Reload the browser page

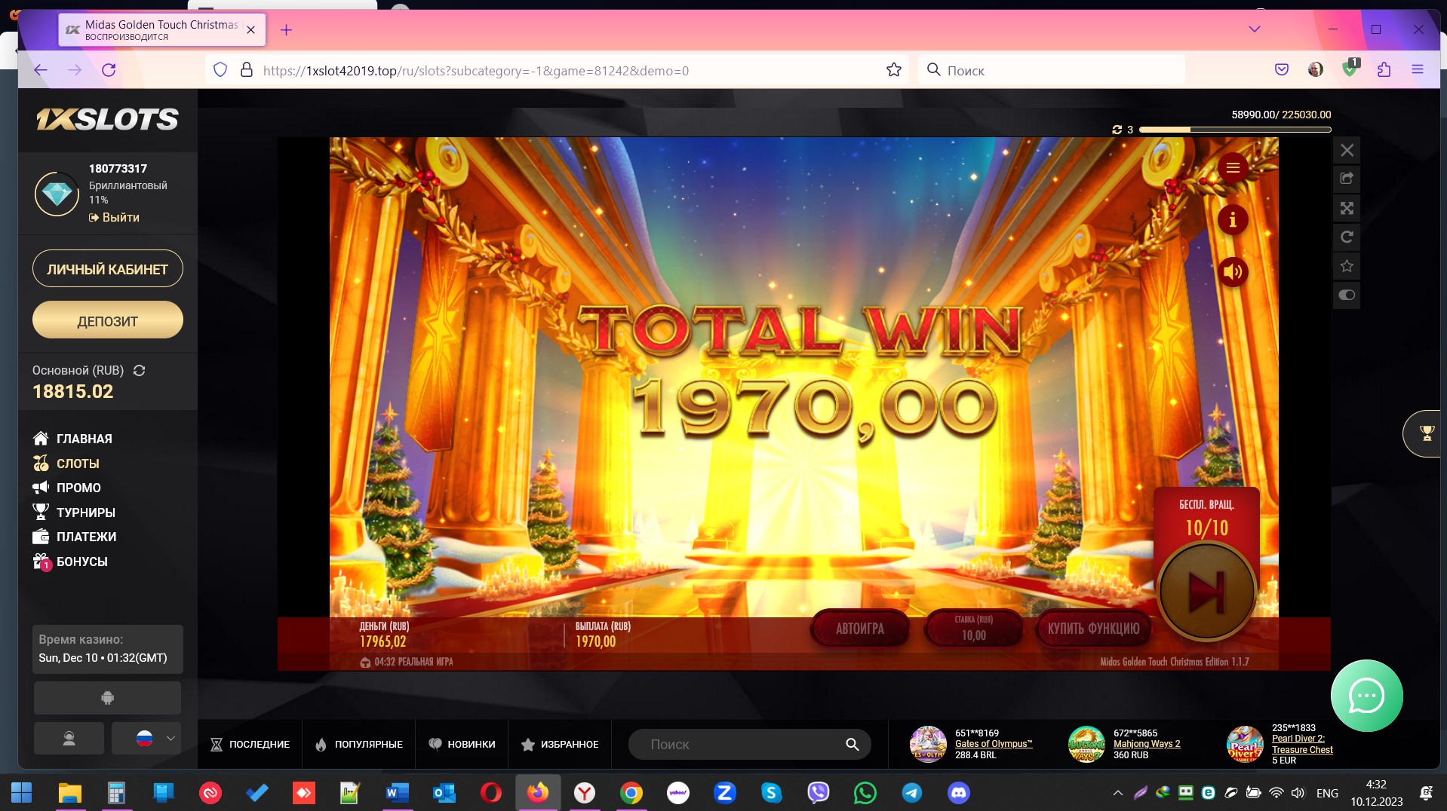109,70
